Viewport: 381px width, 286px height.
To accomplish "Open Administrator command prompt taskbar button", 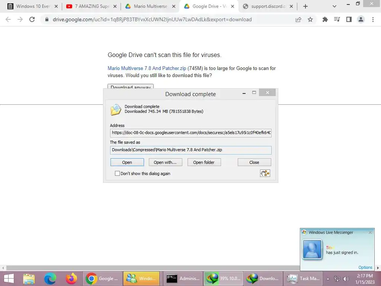I will [x=183, y=279].
